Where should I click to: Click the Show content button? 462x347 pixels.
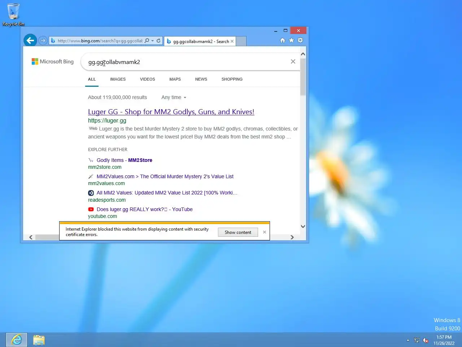pos(238,232)
